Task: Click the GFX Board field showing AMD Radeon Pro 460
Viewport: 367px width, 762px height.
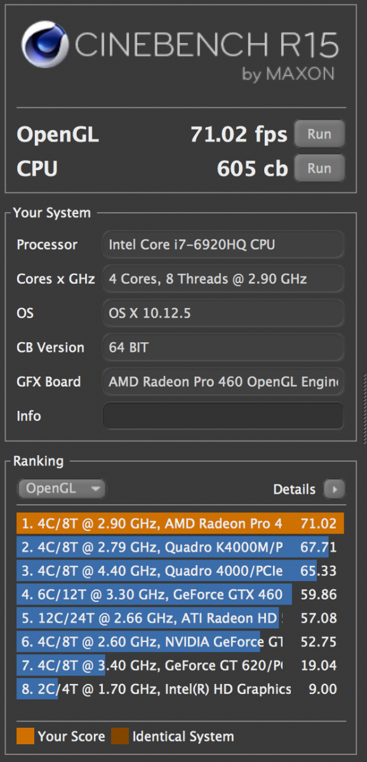Action: [x=223, y=382]
